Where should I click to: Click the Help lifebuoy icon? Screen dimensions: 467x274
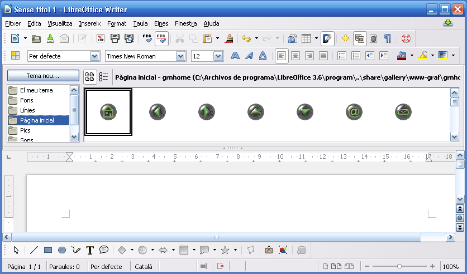(406, 38)
